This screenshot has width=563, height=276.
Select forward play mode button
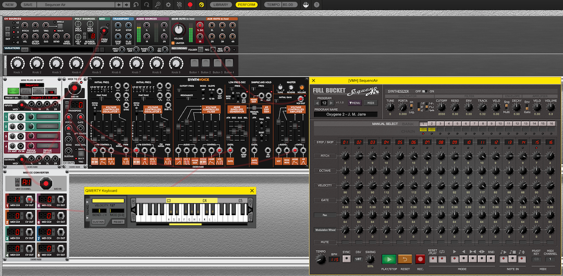pyautogui.click(x=455, y=259)
